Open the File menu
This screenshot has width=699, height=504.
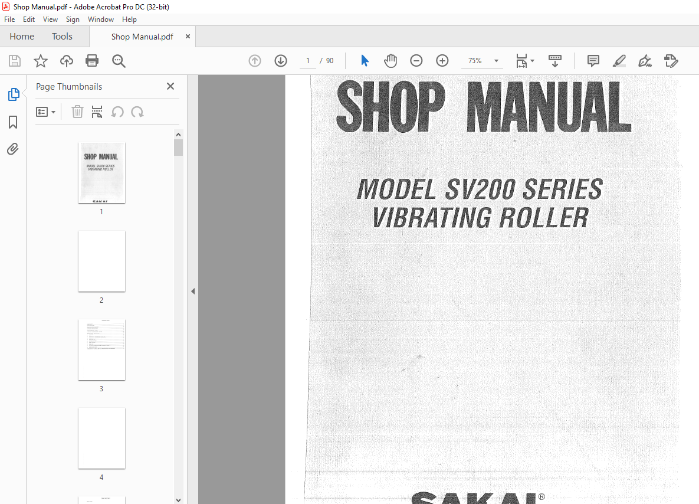[x=9, y=19]
